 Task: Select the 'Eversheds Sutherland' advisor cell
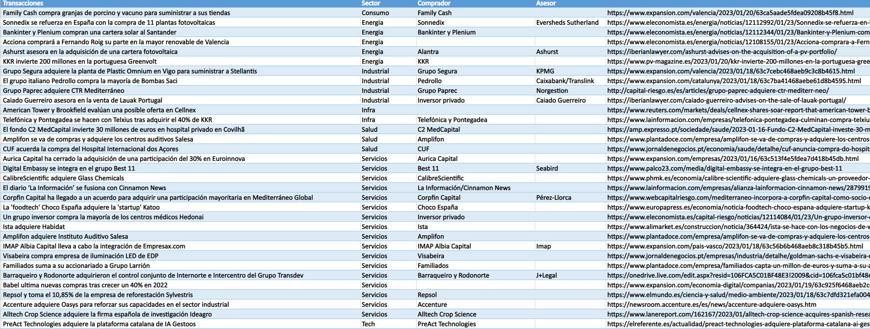pos(570,23)
